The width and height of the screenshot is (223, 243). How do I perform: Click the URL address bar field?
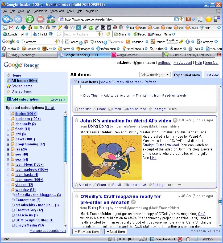pyautogui.click(x=119, y=19)
